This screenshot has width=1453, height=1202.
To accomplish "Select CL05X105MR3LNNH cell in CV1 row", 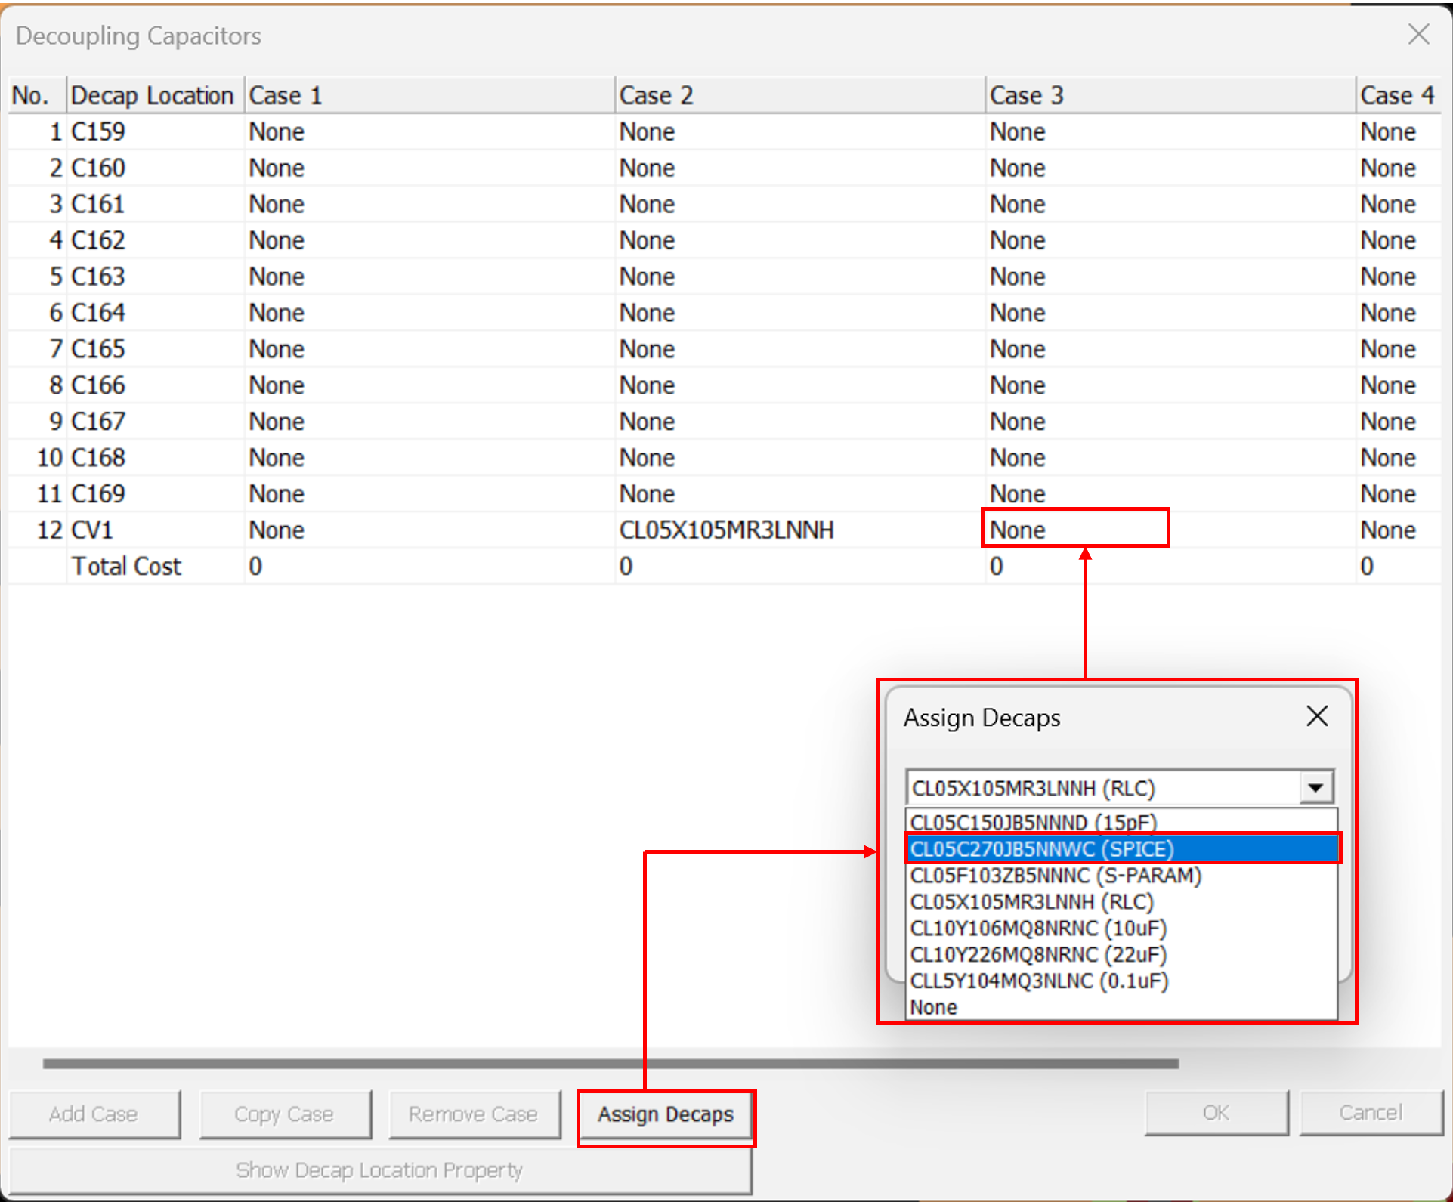I will 726,530.
